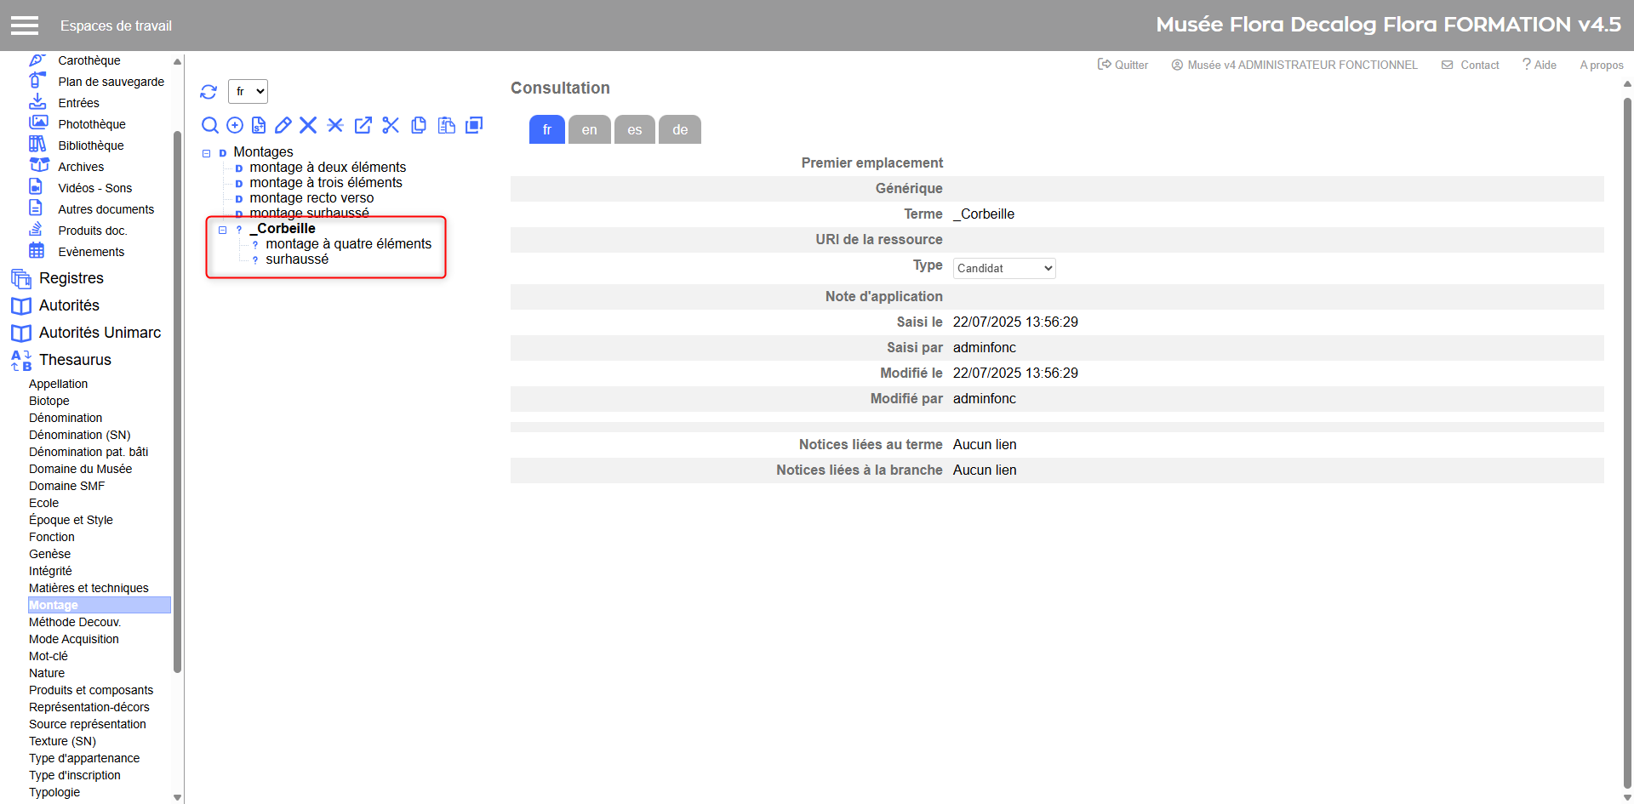
Task: Collapse the Montages tree node
Action: 207,153
